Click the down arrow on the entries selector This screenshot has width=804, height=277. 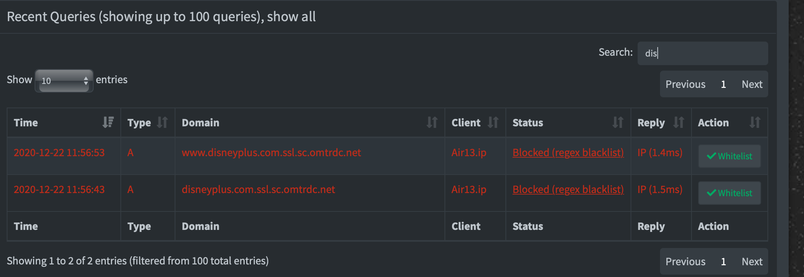(87, 84)
